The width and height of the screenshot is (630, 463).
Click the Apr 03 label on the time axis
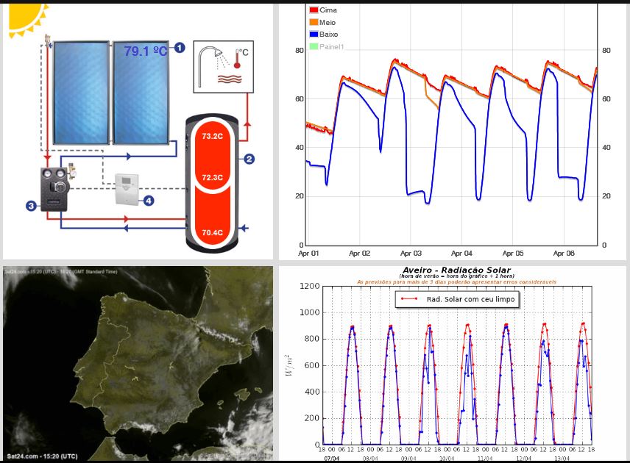click(411, 253)
